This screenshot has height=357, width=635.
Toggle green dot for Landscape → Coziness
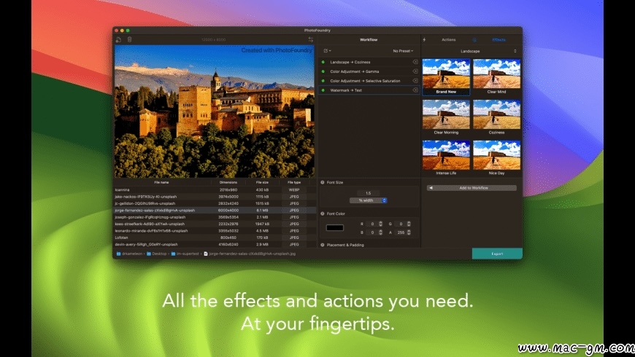323,62
